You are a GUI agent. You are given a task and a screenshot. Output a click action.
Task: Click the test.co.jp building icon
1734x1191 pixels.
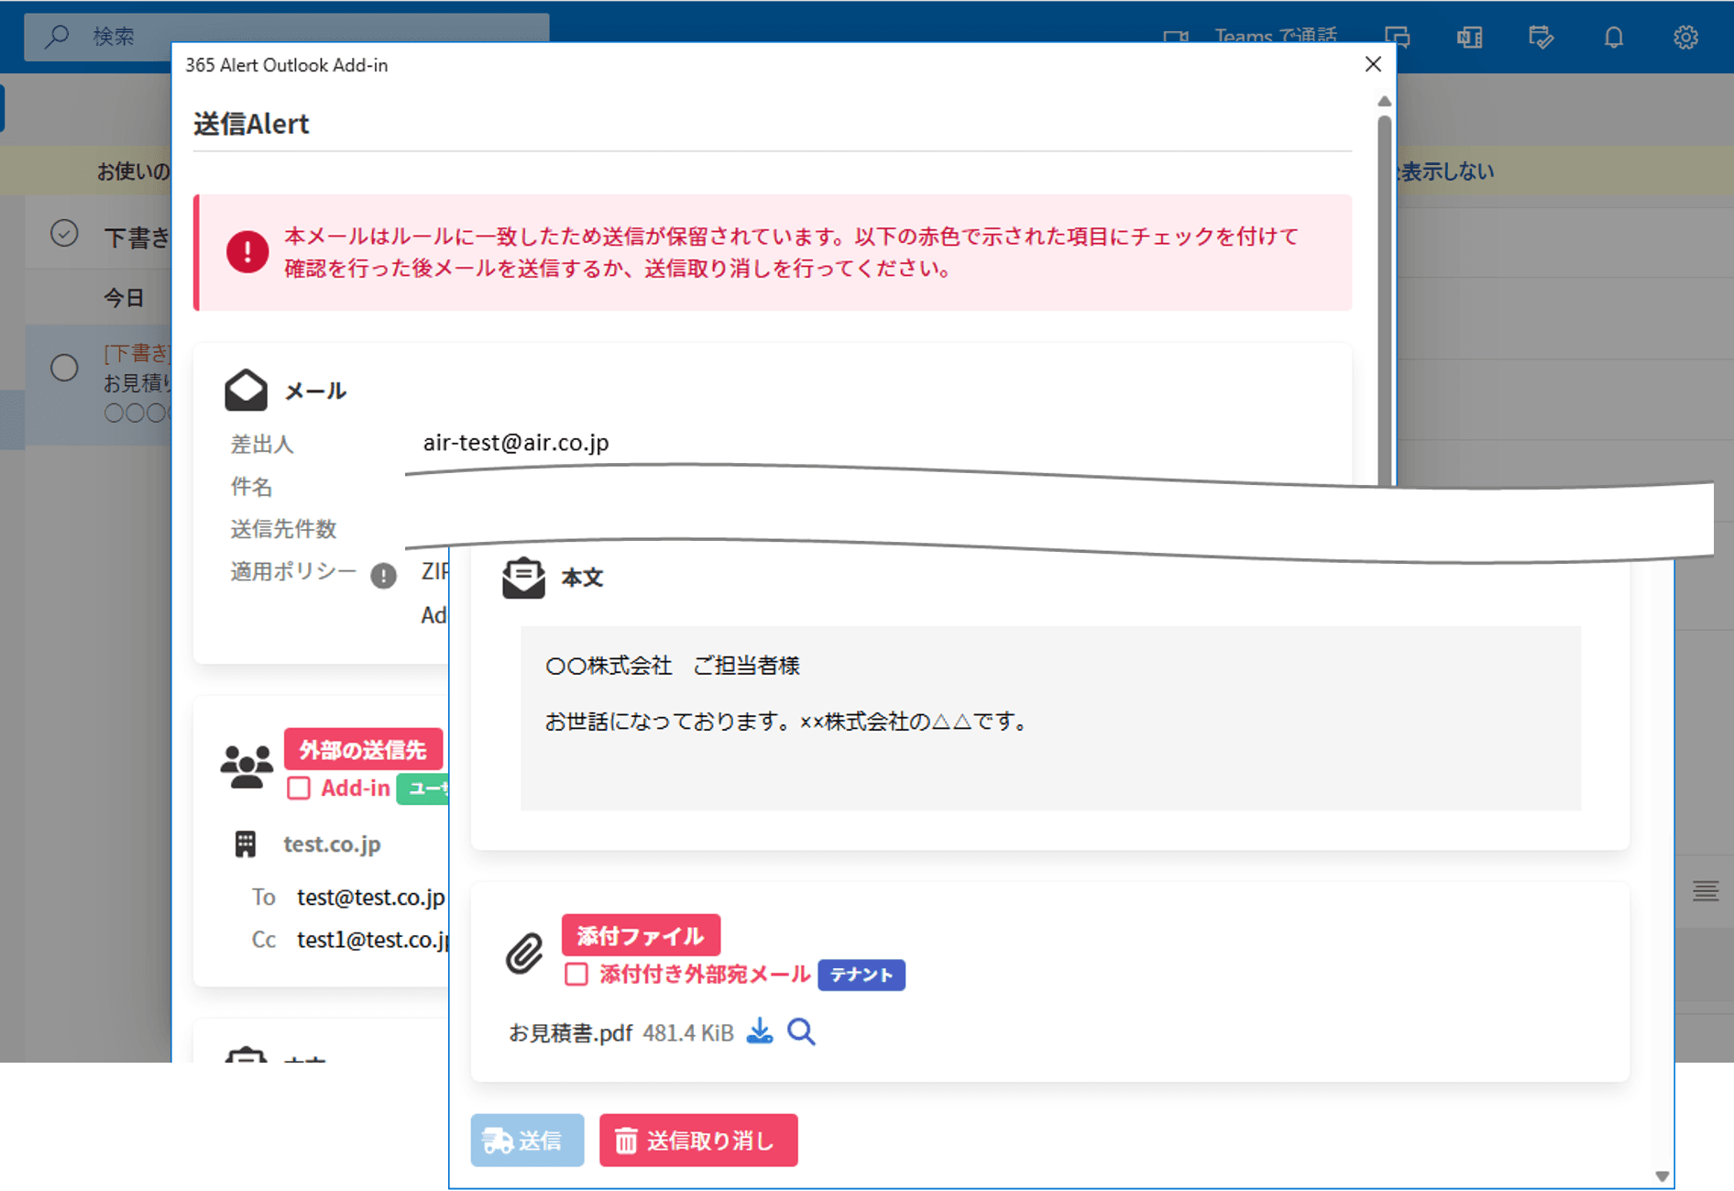[246, 844]
